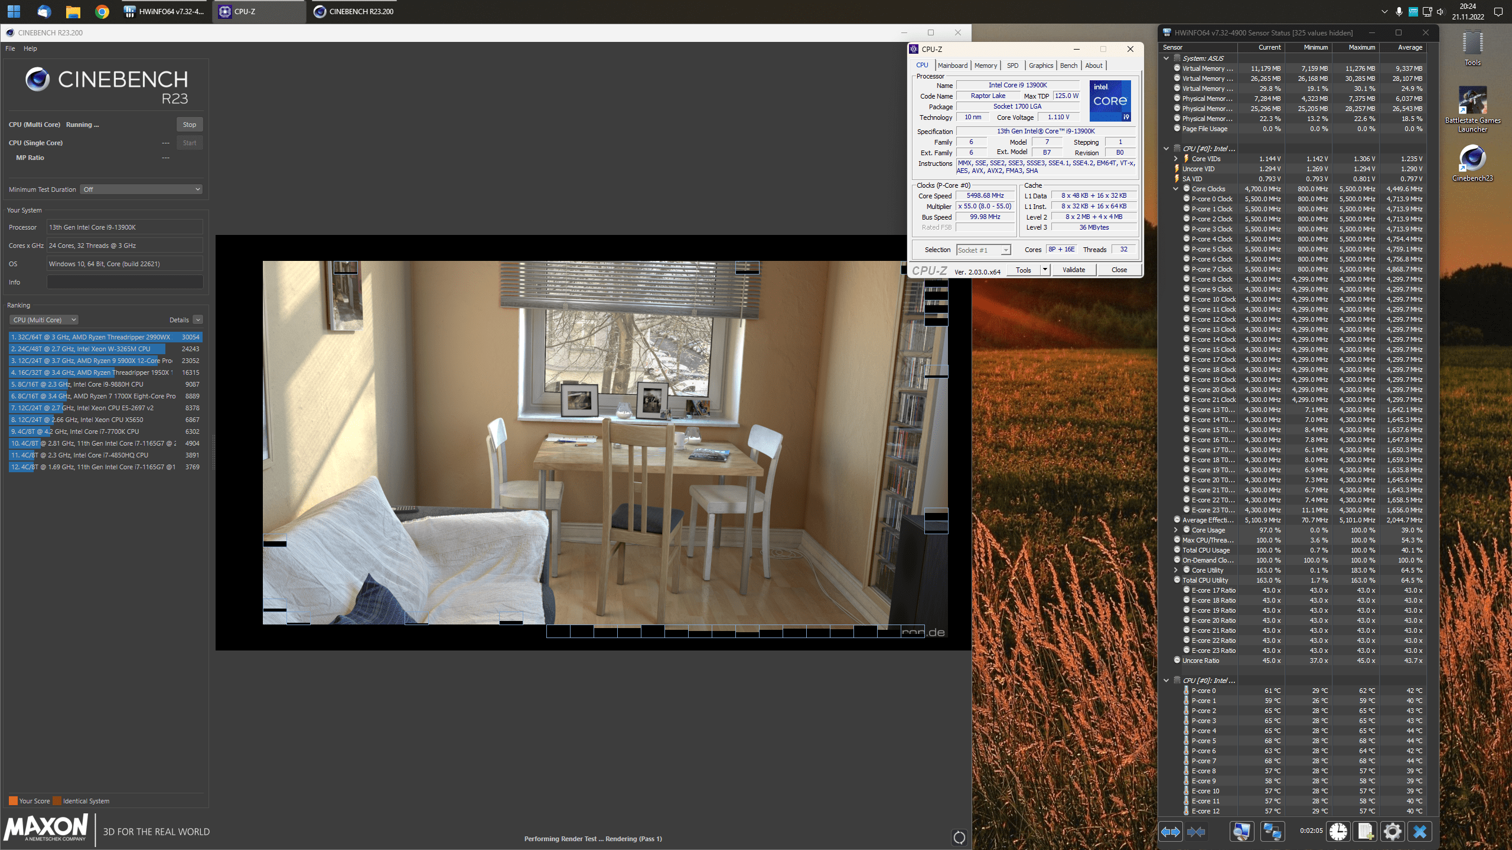Open CPU-Z Socket #1 selection dropdown
The width and height of the screenshot is (1512, 850).
(983, 250)
